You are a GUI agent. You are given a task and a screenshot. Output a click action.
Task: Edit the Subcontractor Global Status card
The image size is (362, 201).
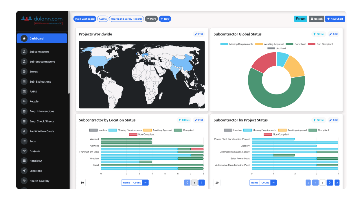[333, 34]
